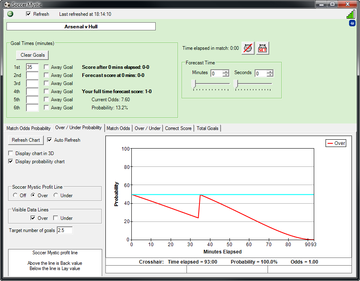Check Away Goal for the 5th goal
360x281 pixels.
(x=46, y=99)
